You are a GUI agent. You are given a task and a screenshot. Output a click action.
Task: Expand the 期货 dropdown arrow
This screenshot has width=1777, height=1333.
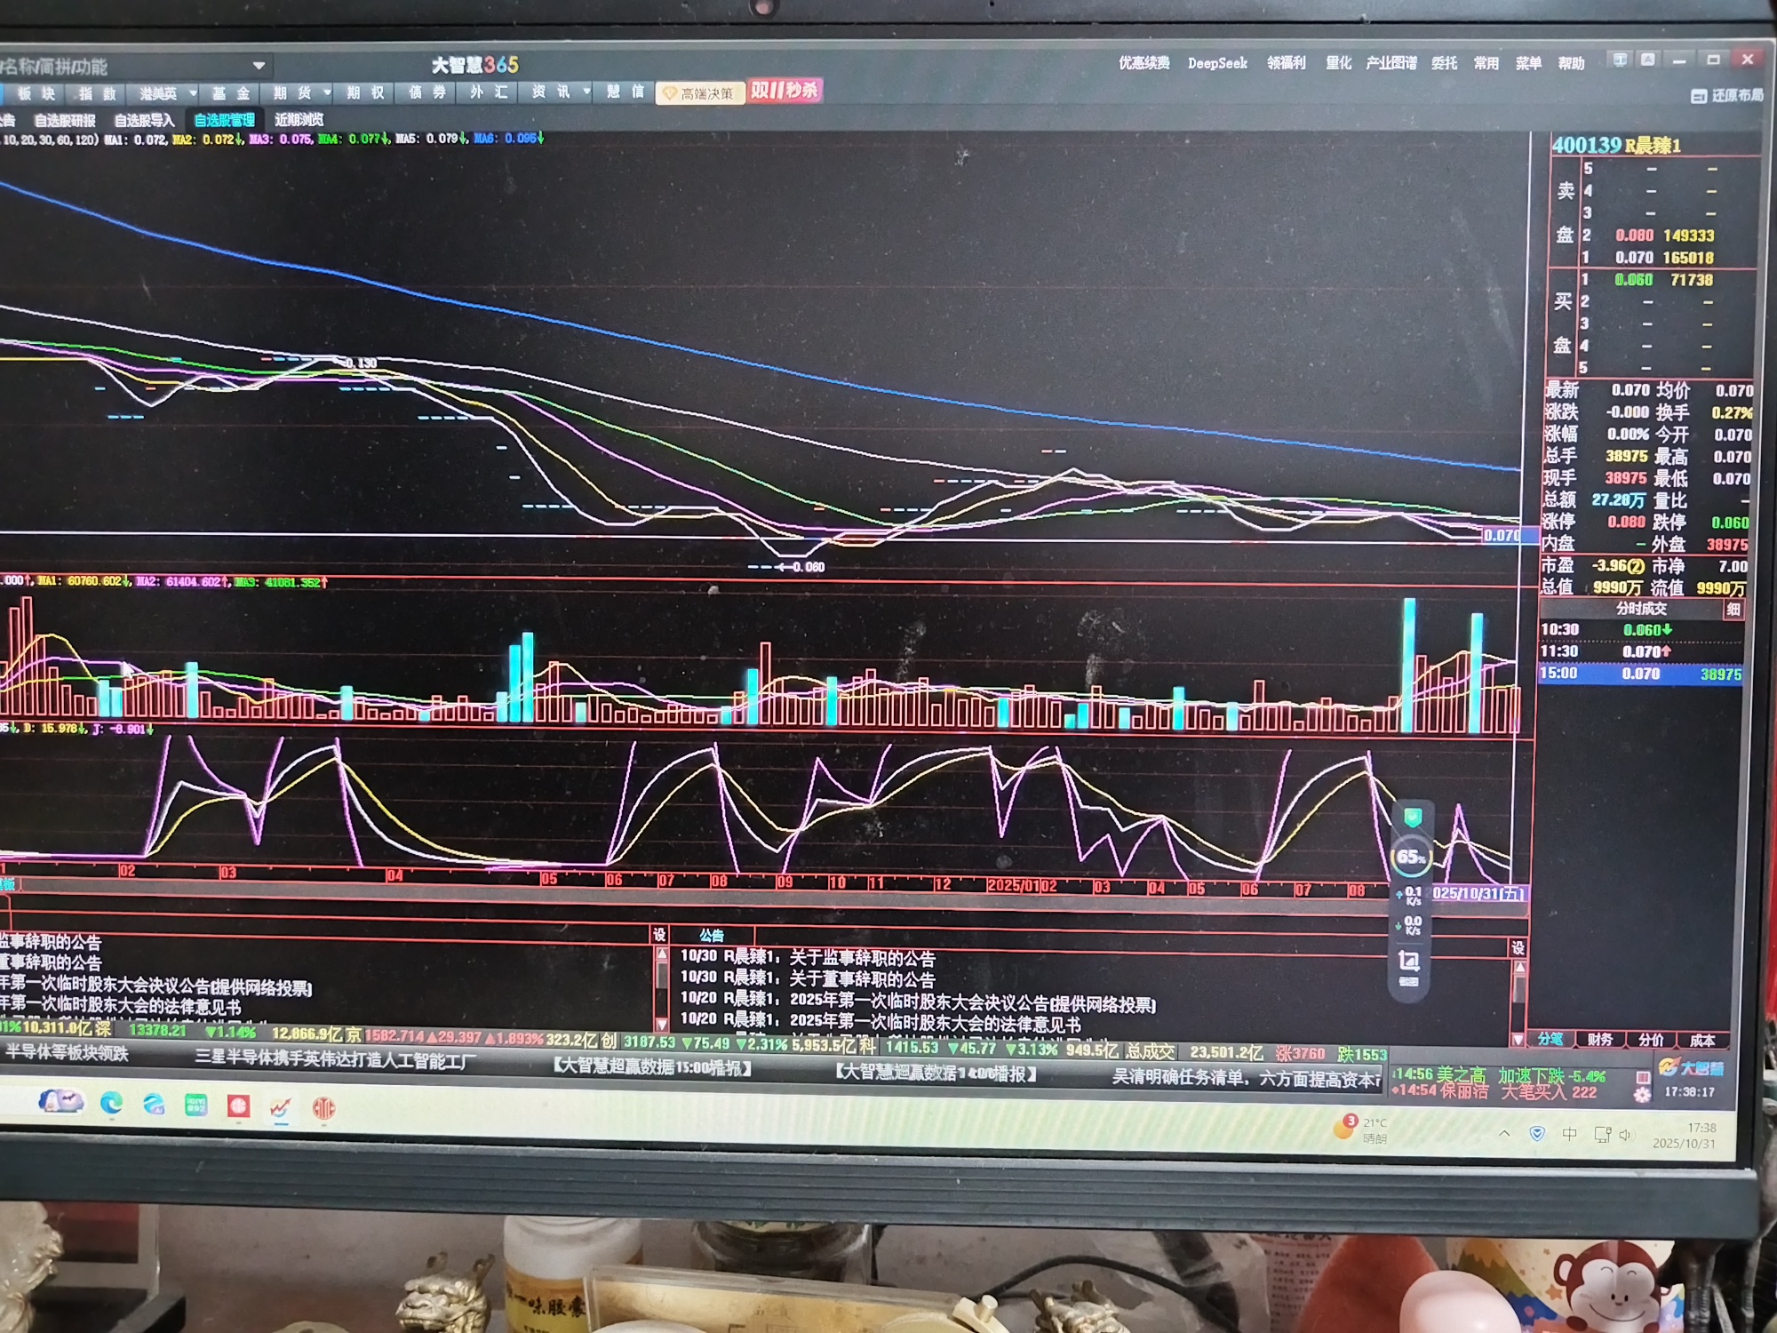coord(327,92)
